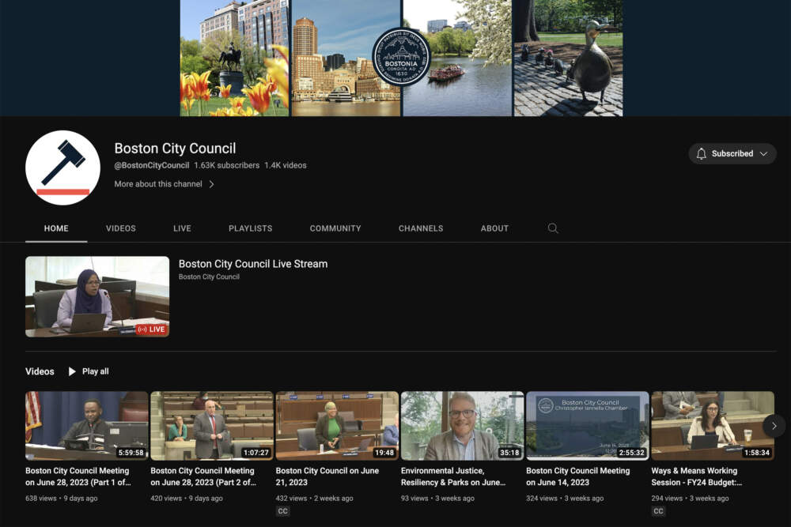Click the channel search magnifier icon
The image size is (791, 527).
click(x=553, y=228)
